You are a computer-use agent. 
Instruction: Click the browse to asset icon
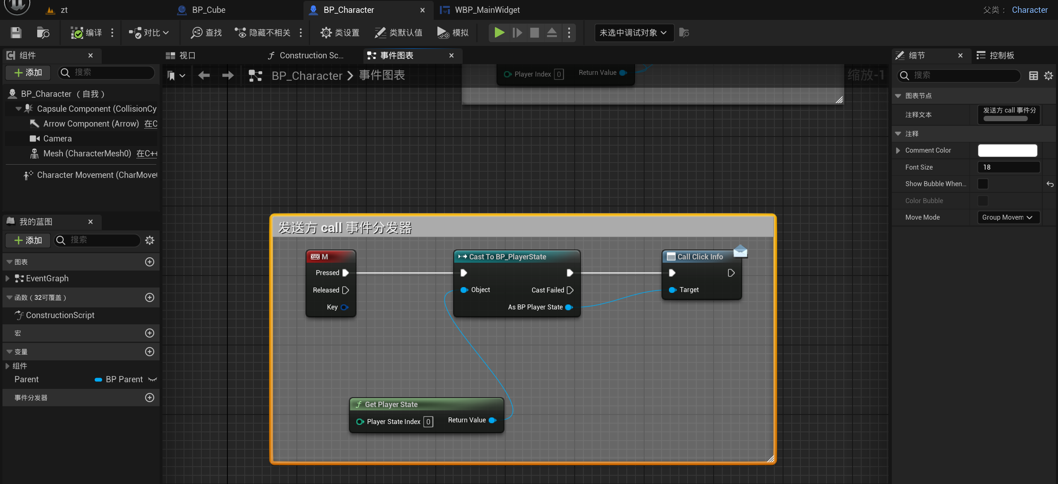43,33
